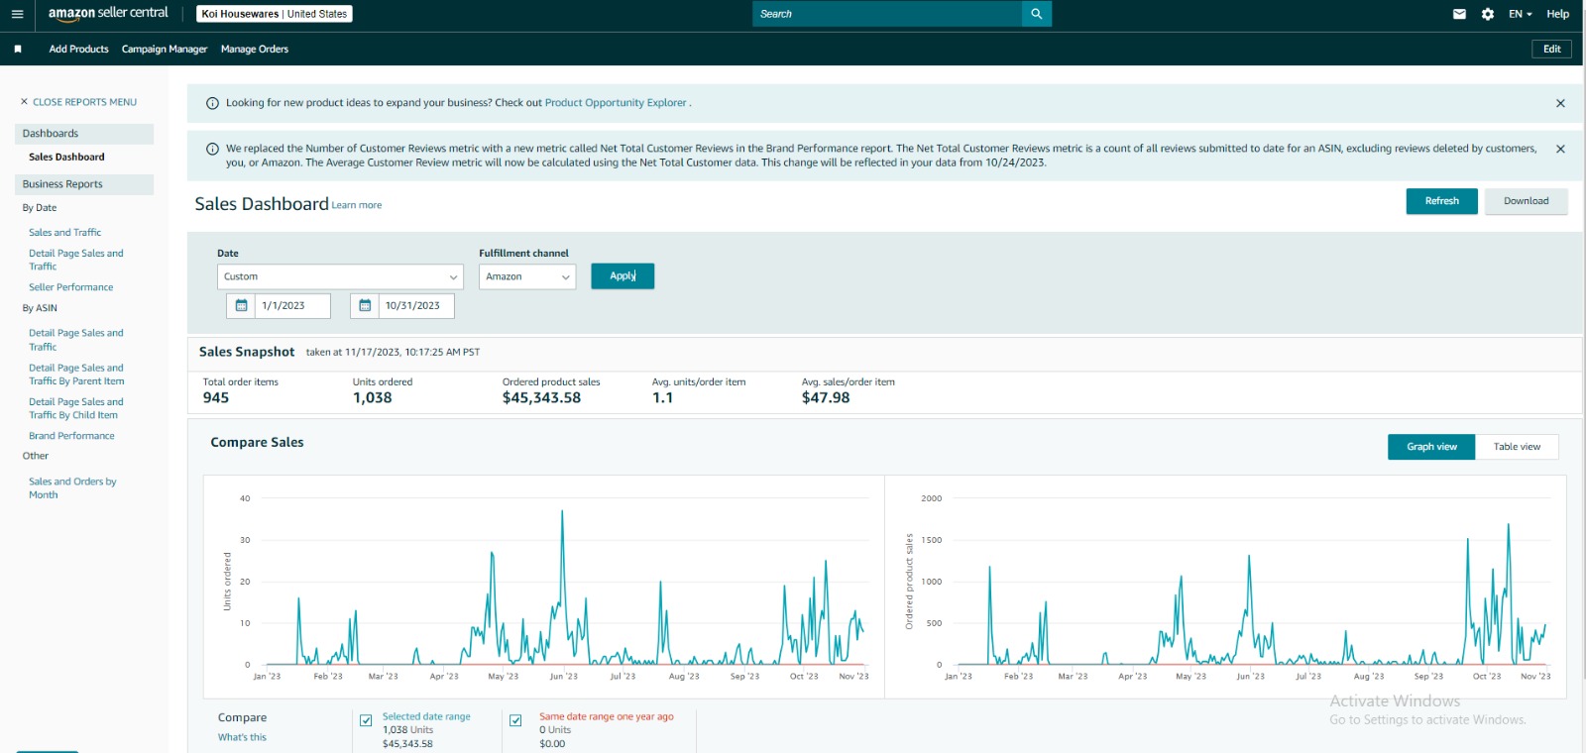The width and height of the screenshot is (1586, 753).
Task: Open By ASIN Detail Page Sales and Traffic
Action: [x=76, y=340]
